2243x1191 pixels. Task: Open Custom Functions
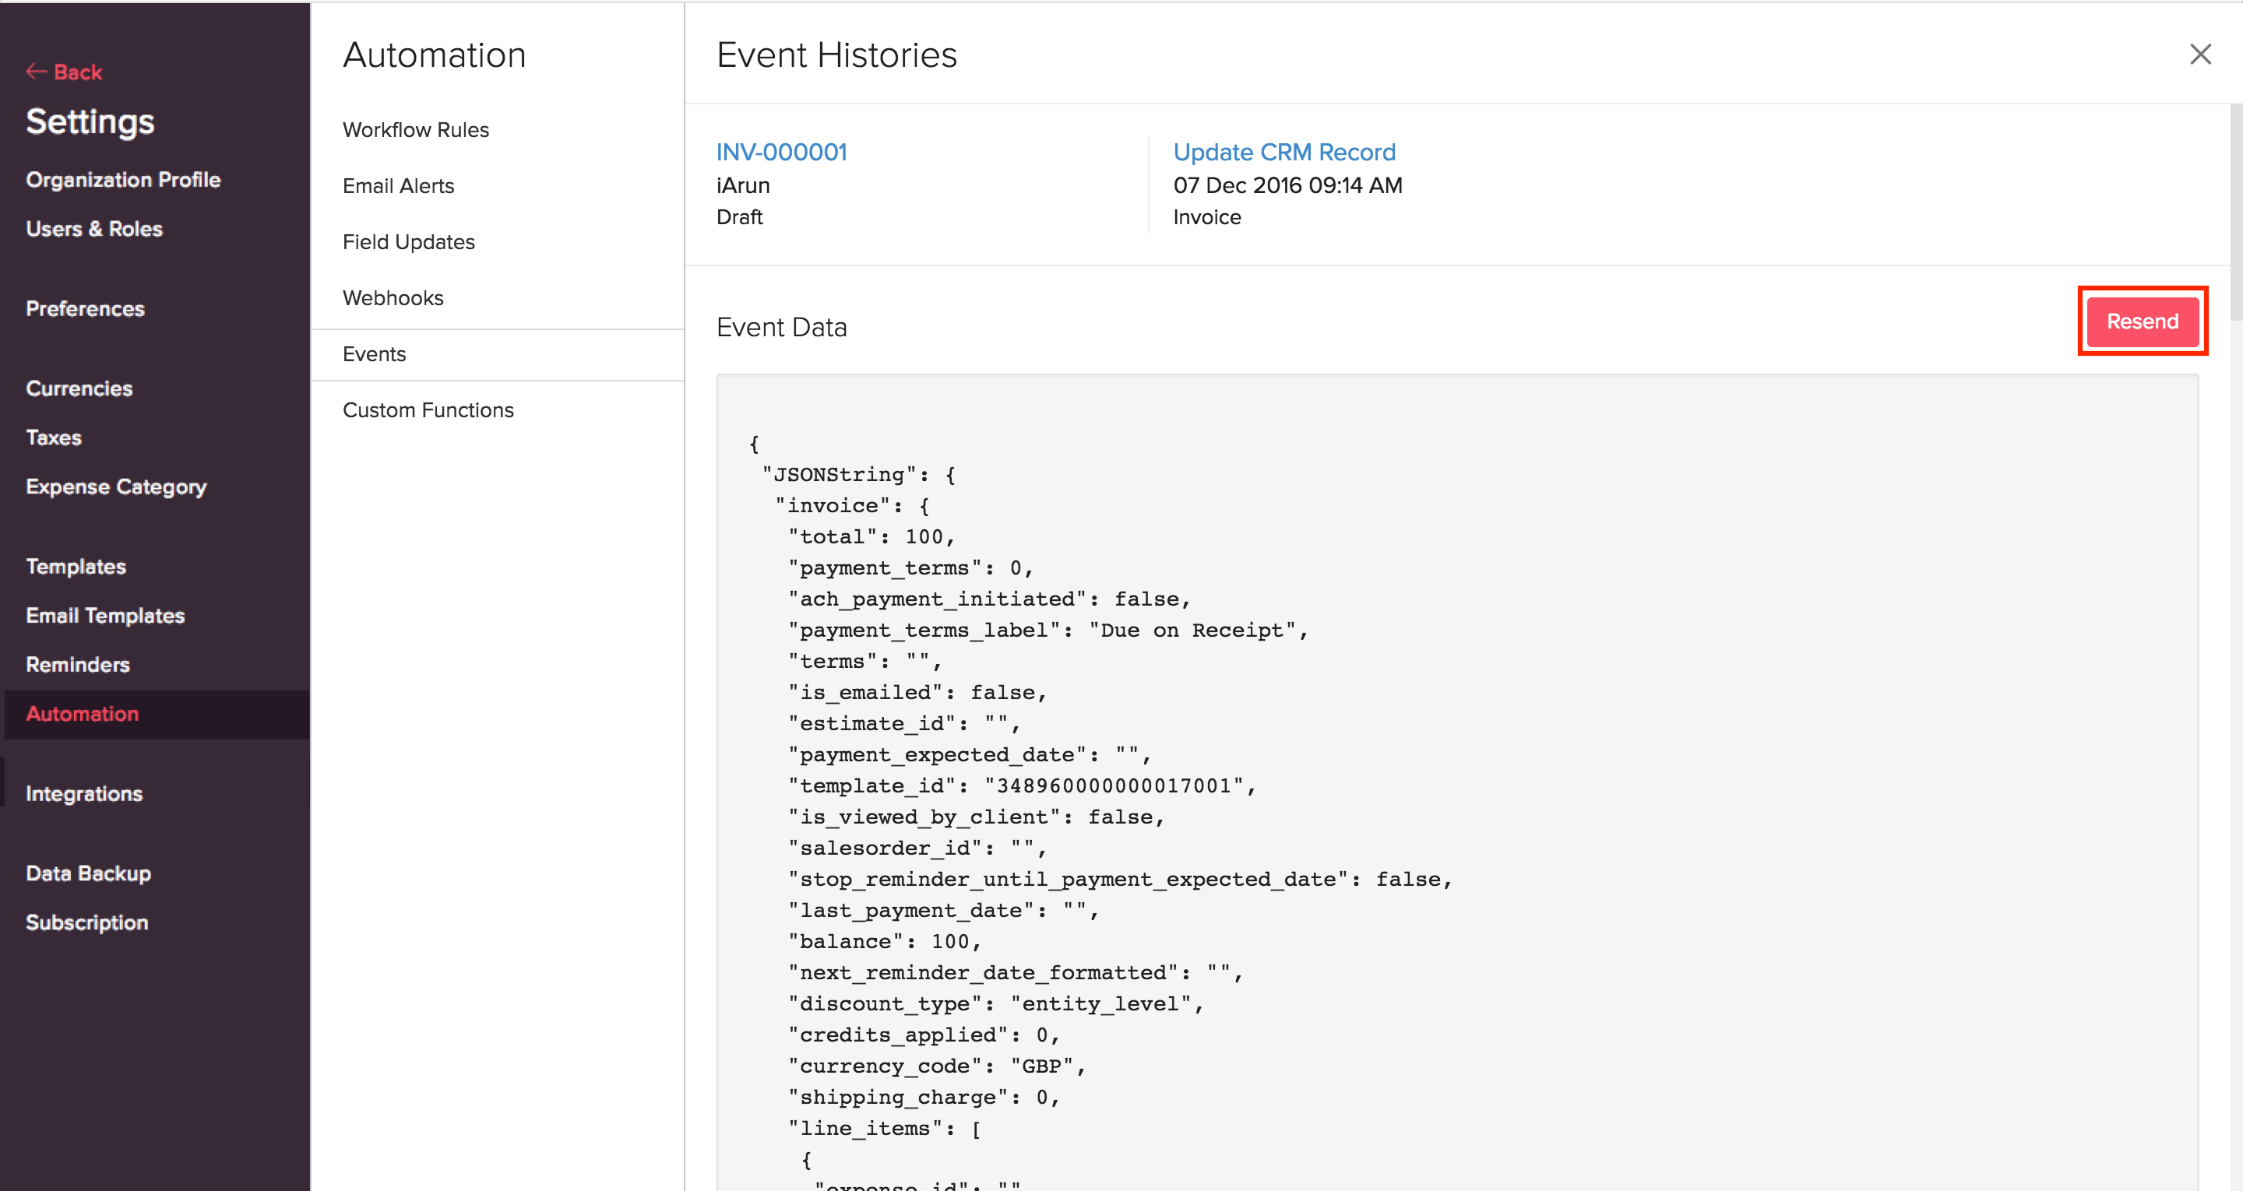click(428, 409)
